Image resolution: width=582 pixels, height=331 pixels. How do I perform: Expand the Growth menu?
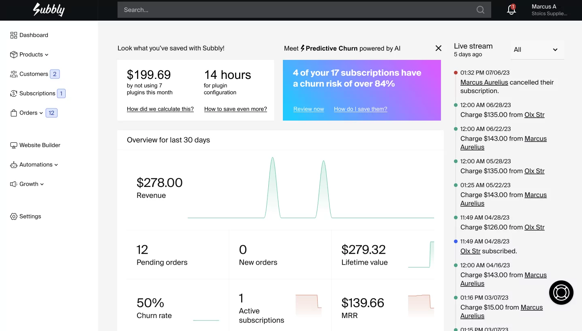[x=29, y=184]
